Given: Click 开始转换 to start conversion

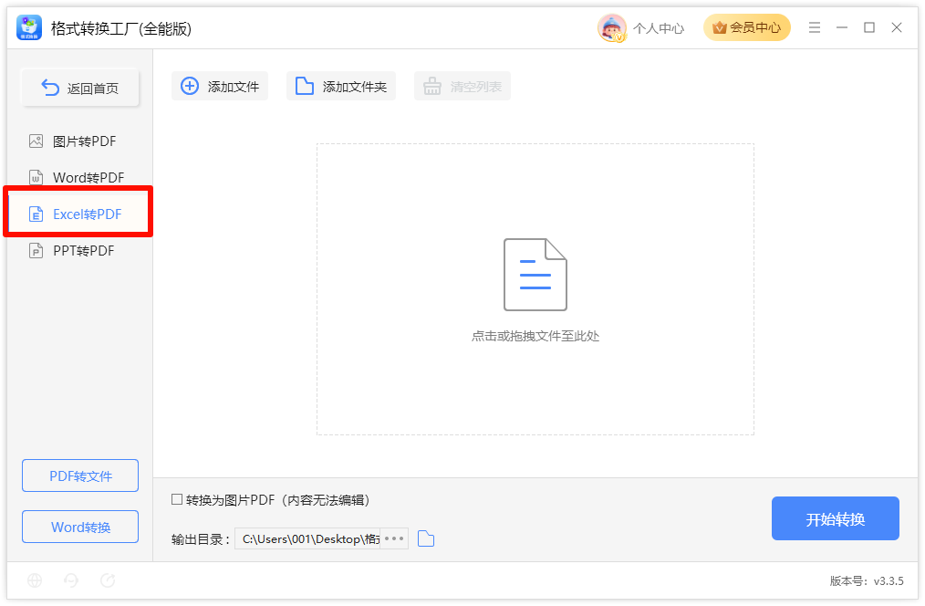Looking at the screenshot, I should point(836,518).
